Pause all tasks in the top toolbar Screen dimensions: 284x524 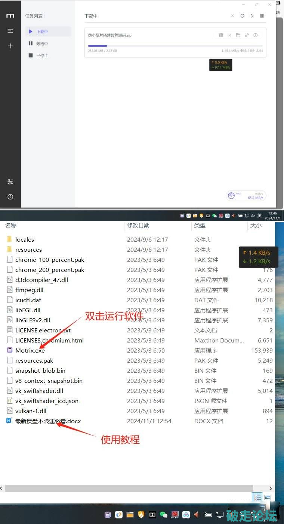pos(262,16)
